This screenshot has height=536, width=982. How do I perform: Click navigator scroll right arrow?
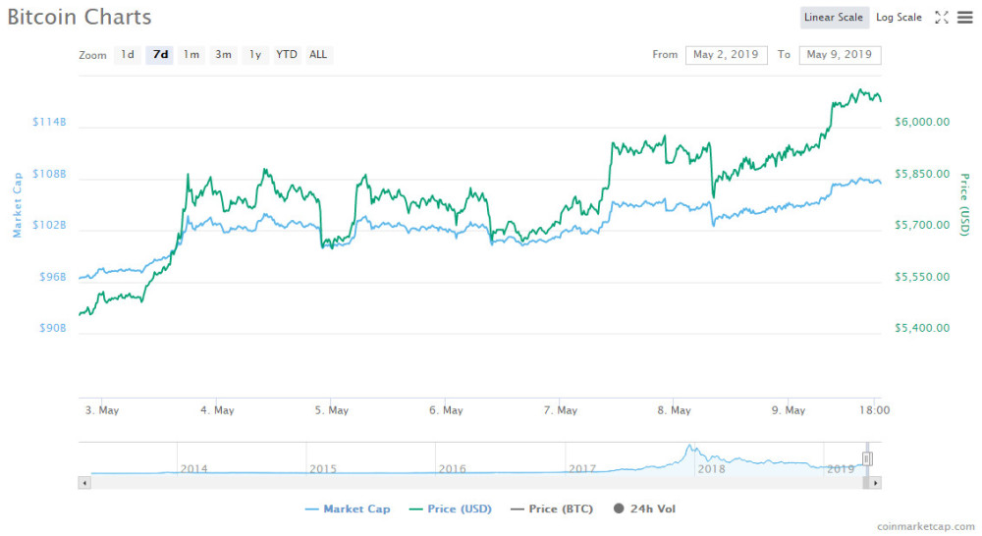pos(875,483)
